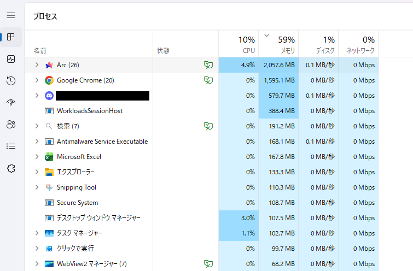Click the 579.7 MB memory cell

tap(278, 96)
